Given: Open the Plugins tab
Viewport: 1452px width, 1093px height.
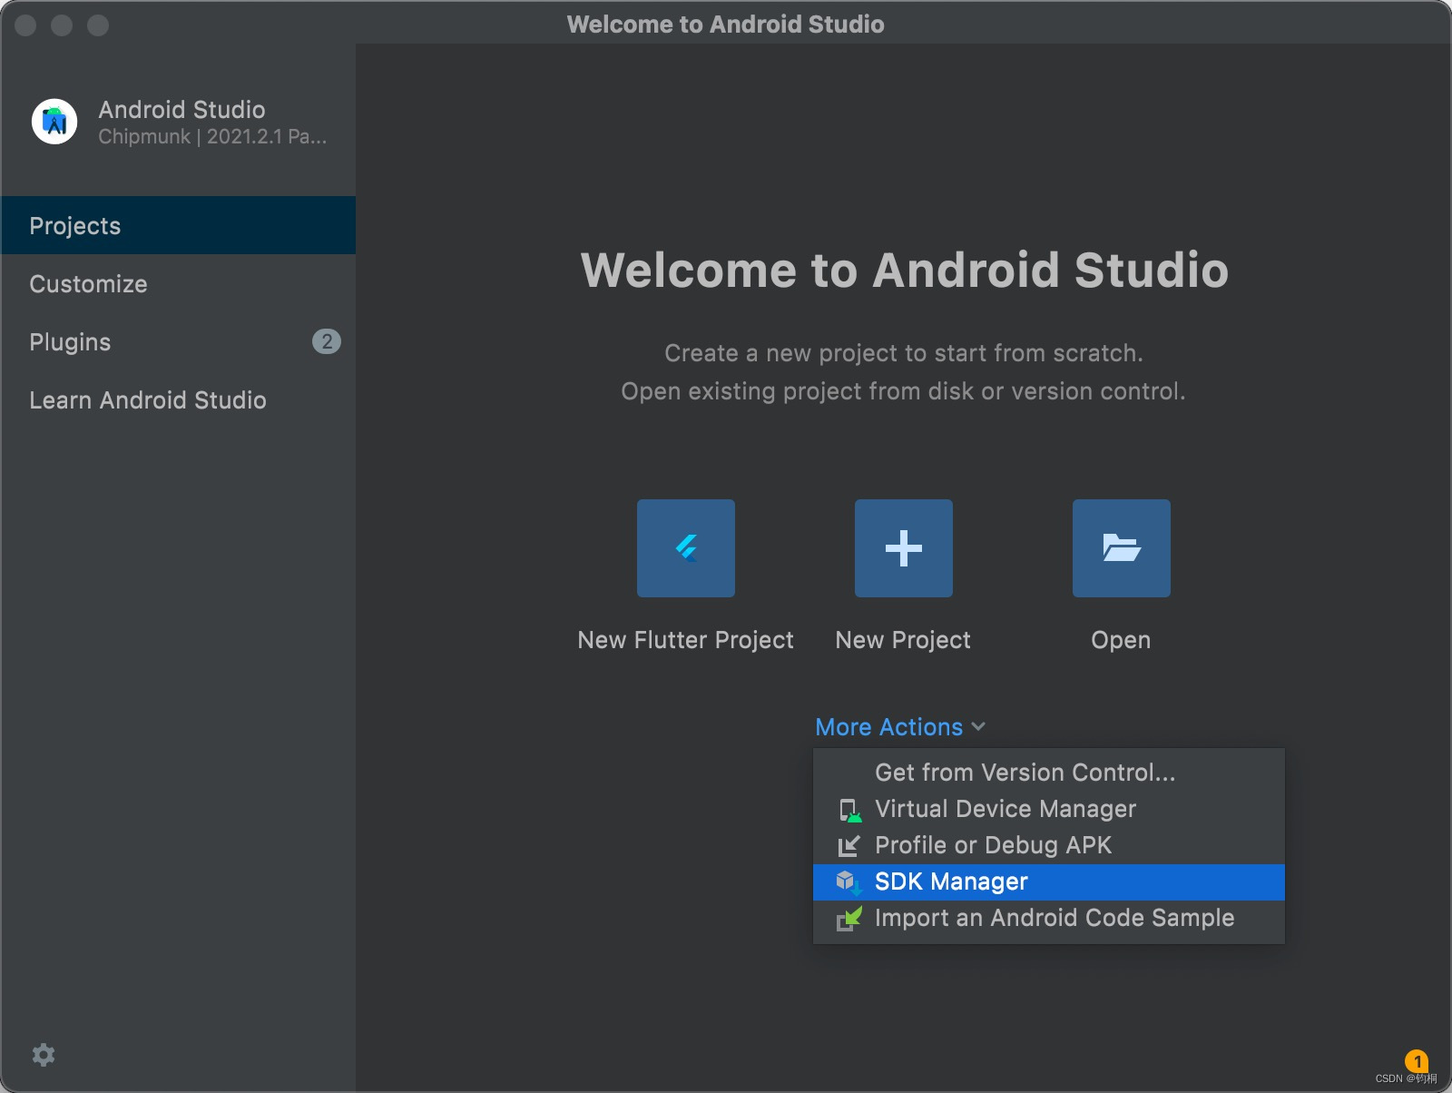Looking at the screenshot, I should point(178,341).
